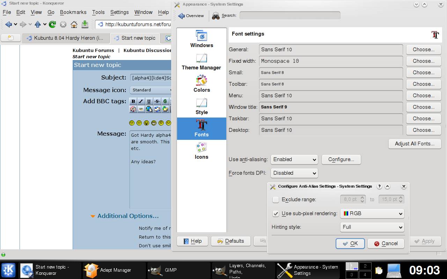The height and width of the screenshot is (279, 447).
Task: Click Konqueror's reload page icon
Action: click(52, 24)
